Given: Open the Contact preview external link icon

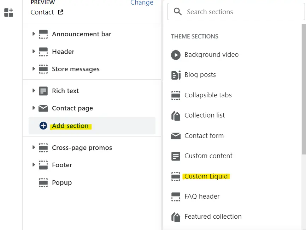Looking at the screenshot, I should (x=60, y=12).
